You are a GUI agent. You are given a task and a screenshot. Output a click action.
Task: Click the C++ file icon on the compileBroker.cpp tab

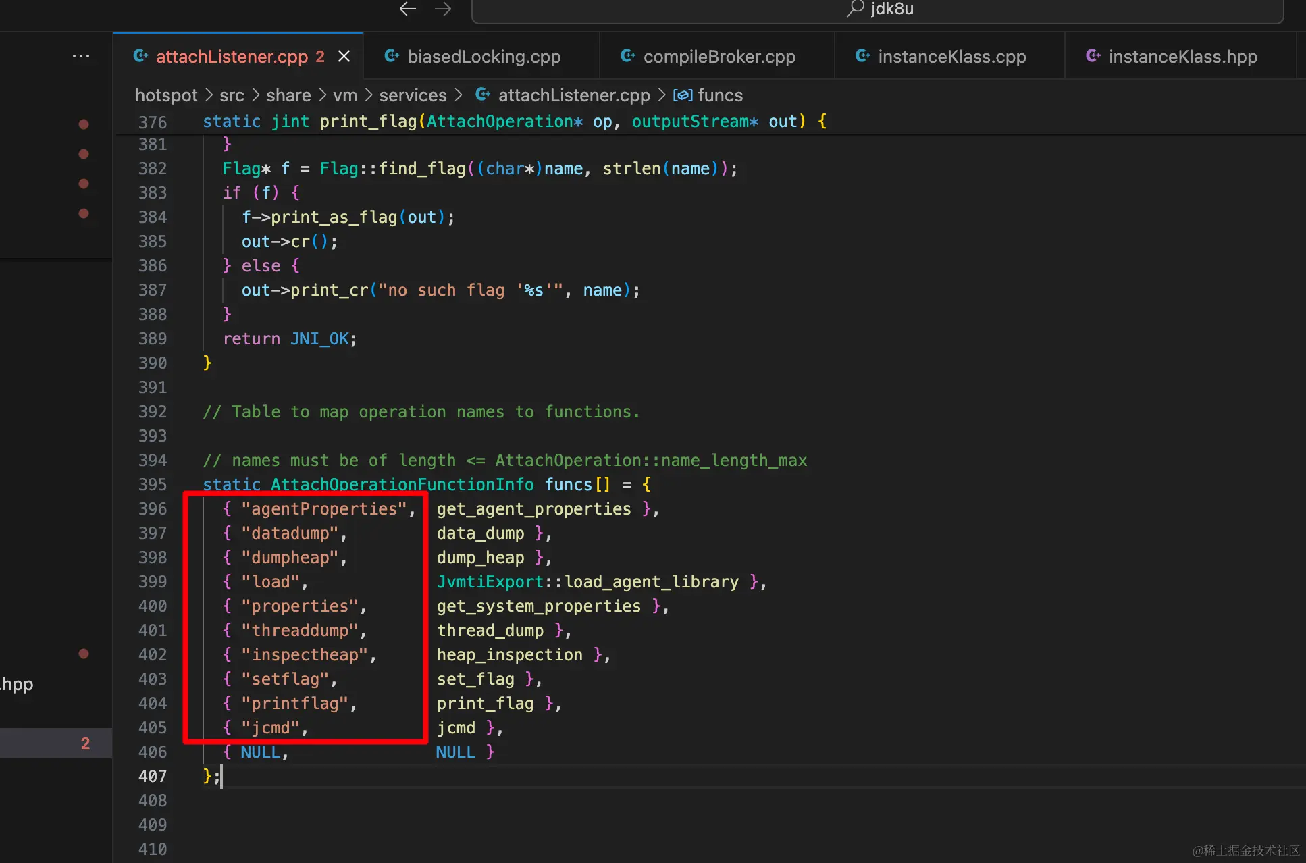(x=627, y=56)
